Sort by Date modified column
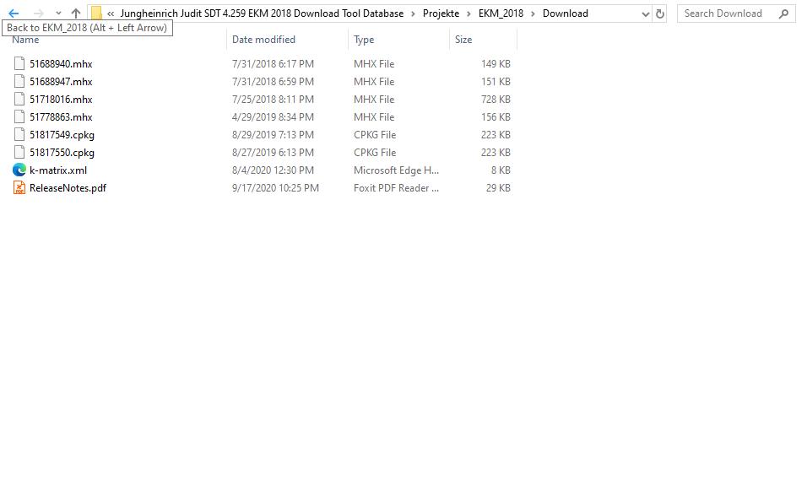 pyautogui.click(x=263, y=40)
